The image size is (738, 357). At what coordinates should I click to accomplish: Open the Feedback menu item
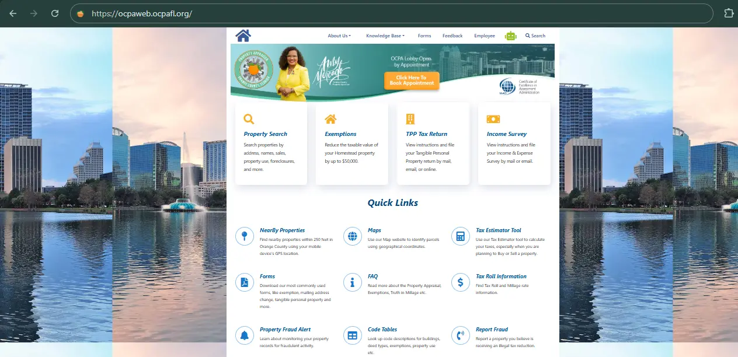(452, 36)
